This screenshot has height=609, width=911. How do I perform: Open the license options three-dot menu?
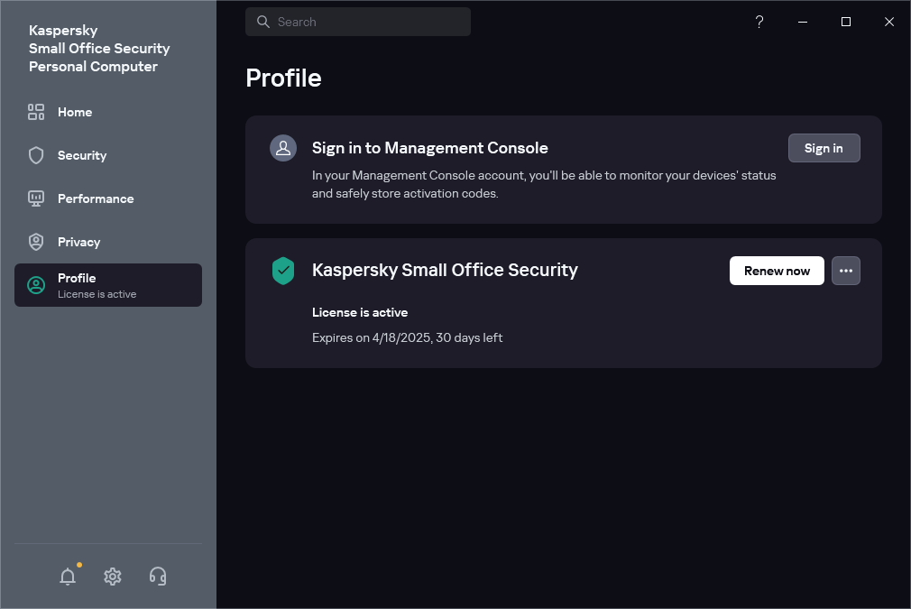(845, 271)
